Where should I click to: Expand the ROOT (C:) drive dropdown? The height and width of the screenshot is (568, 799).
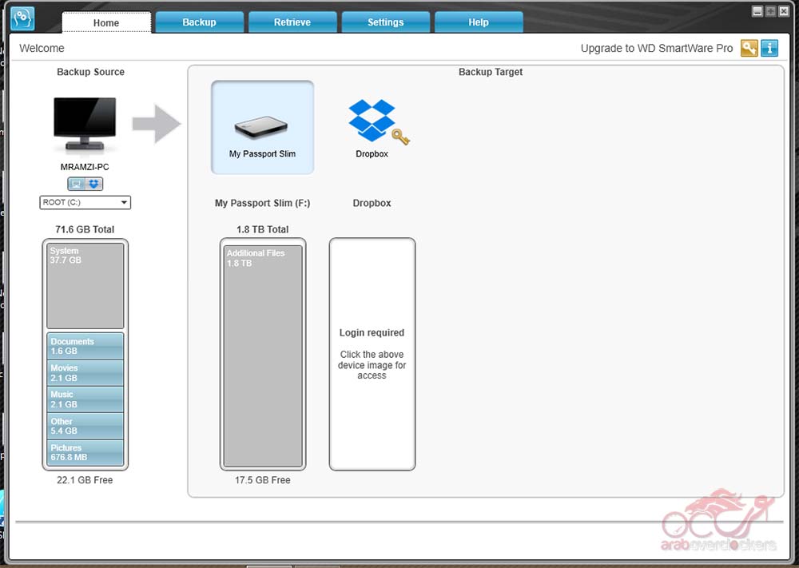coord(85,203)
